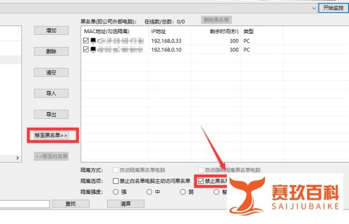349x224 pixels.
Task: Click the right scroll arrow of left list
Action: pyautogui.click(x=17, y=158)
